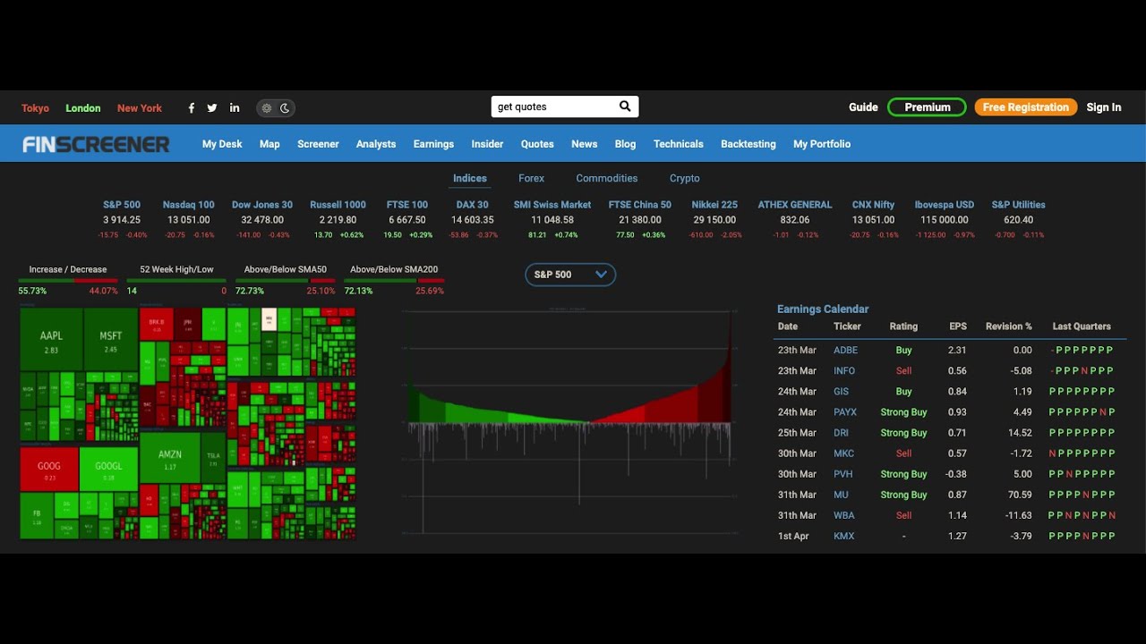This screenshot has height=644, width=1146.
Task: Open the New York market link
Action: point(140,108)
